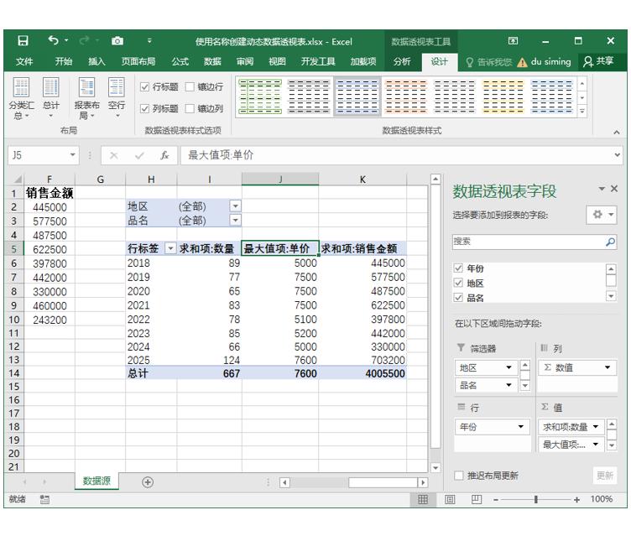Click the zoom slider handle
631x536 pixels.
tap(535, 499)
